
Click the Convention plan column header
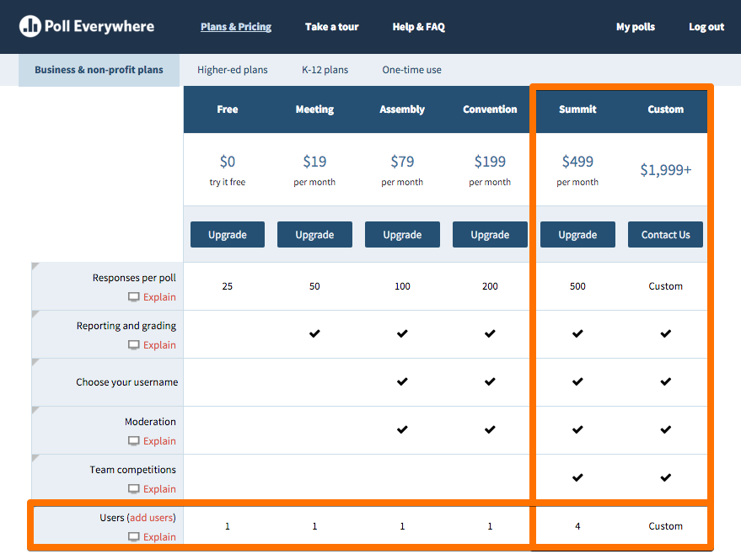coord(490,109)
